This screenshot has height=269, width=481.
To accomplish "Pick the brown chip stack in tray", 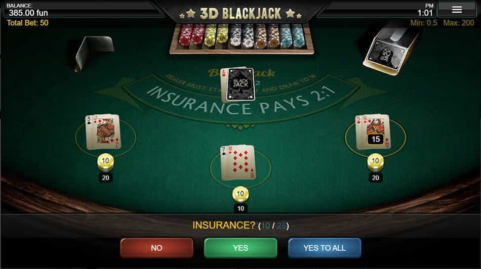I will (266, 36).
